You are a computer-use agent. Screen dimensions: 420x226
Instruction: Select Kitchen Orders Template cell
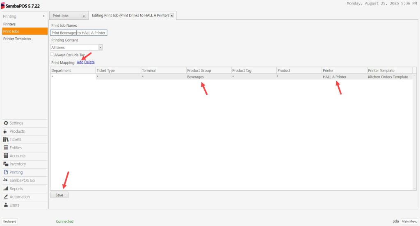click(390, 77)
